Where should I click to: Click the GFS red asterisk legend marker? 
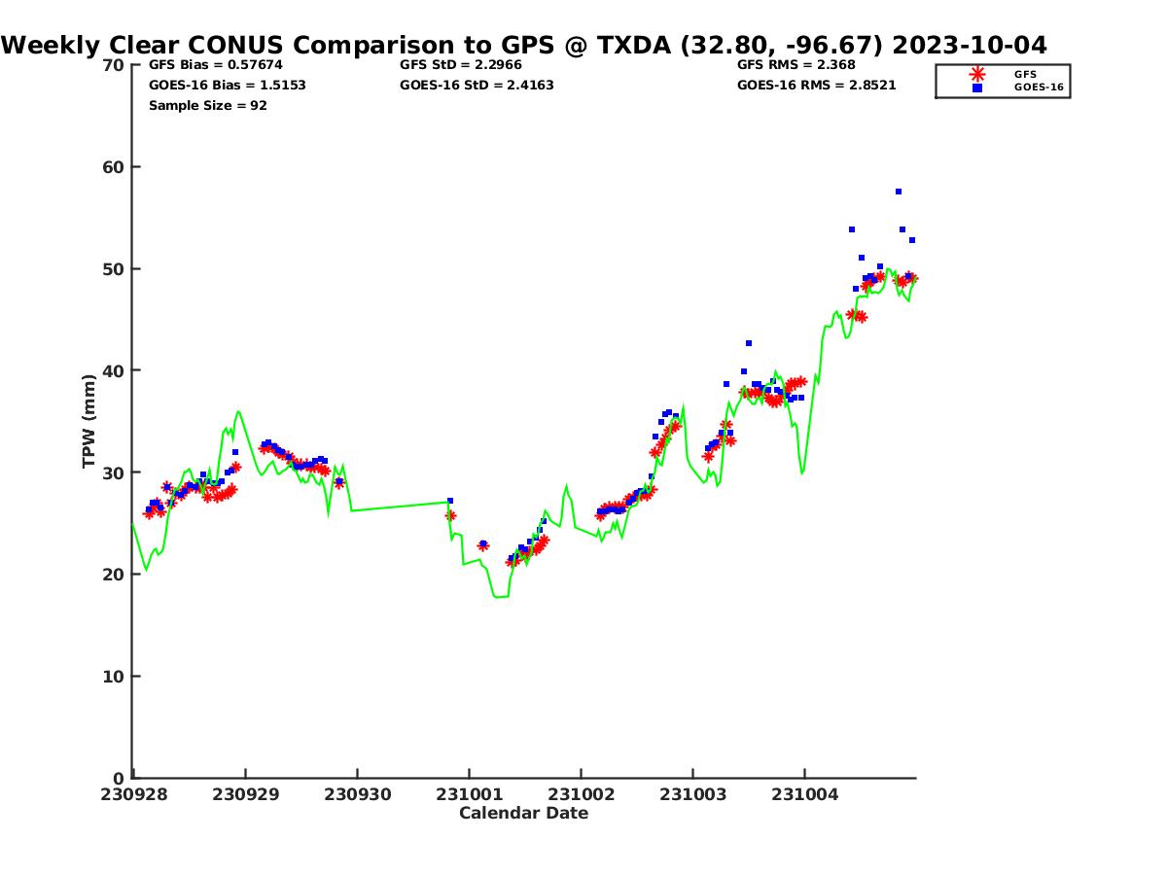click(x=977, y=74)
